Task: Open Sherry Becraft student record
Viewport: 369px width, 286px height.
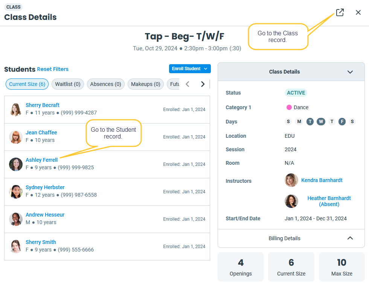Action: 42,105
